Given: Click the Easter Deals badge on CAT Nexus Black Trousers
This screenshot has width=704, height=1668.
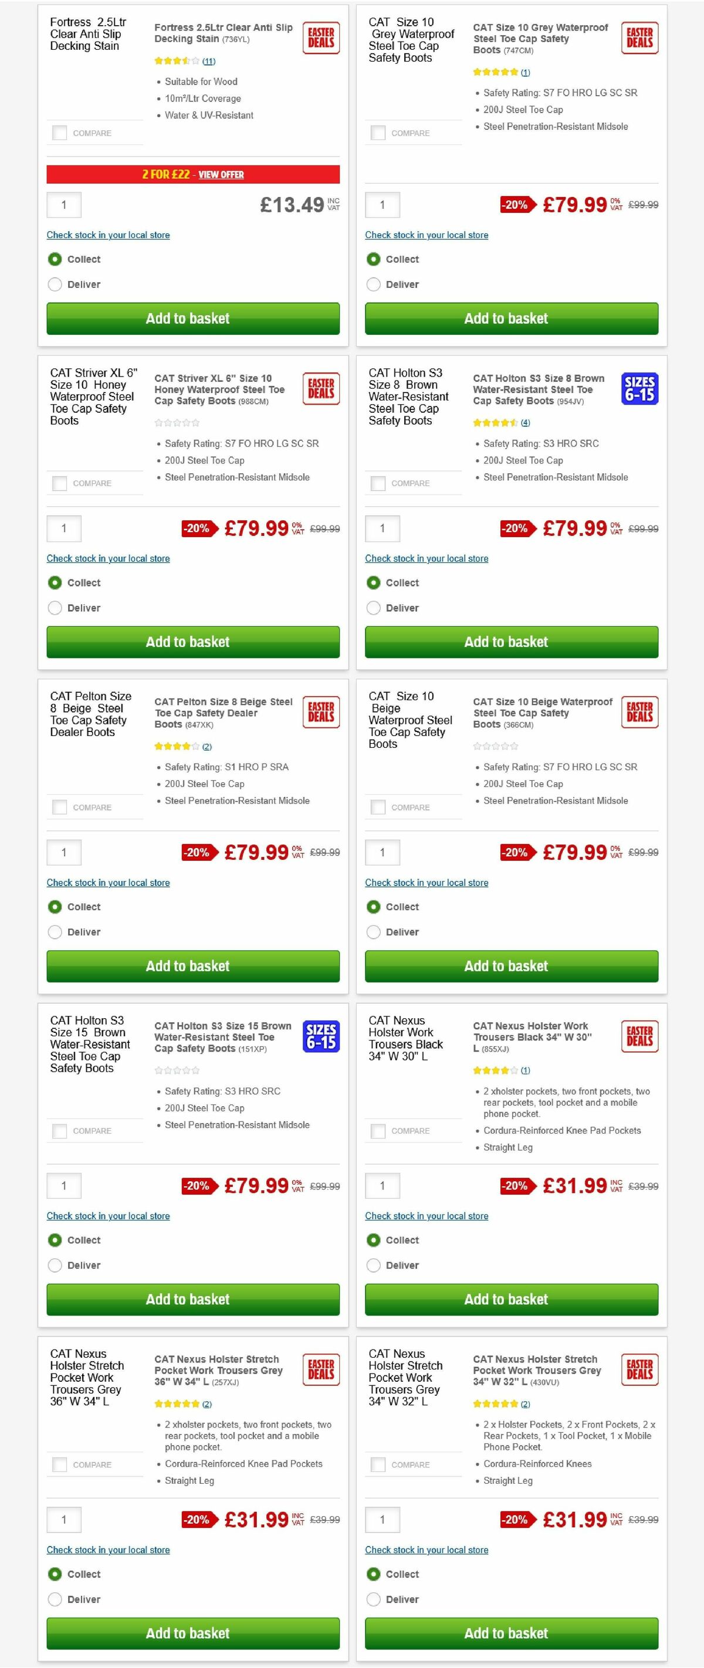Looking at the screenshot, I should point(640,1036).
